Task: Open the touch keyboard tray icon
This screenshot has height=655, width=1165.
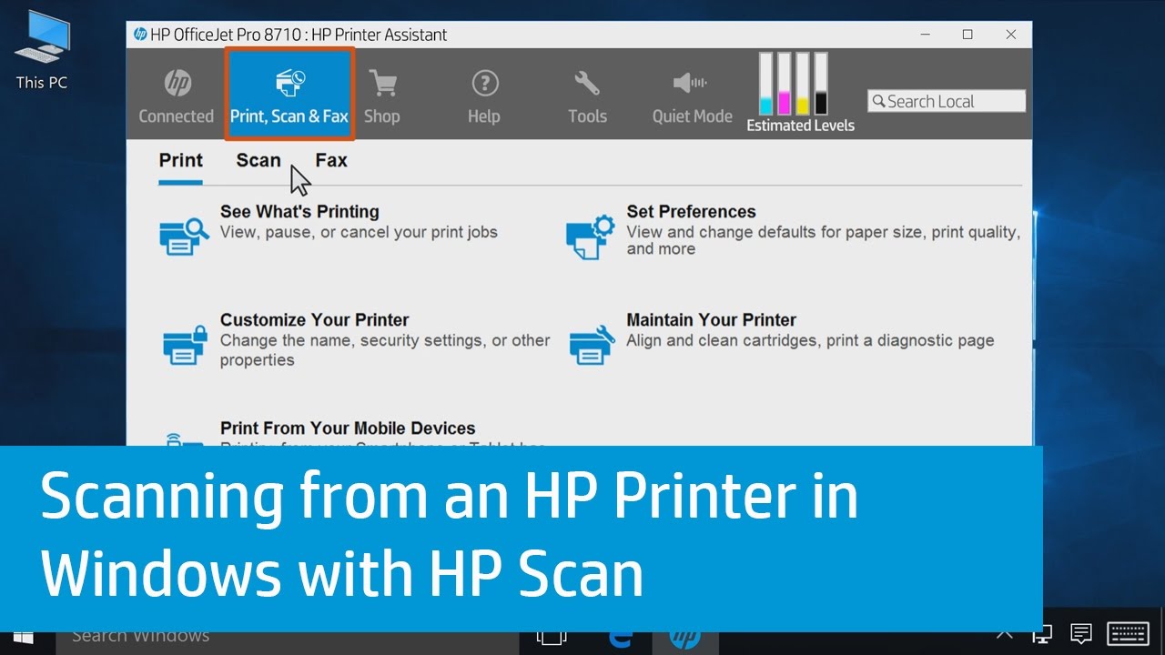Action: pyautogui.click(x=1128, y=633)
